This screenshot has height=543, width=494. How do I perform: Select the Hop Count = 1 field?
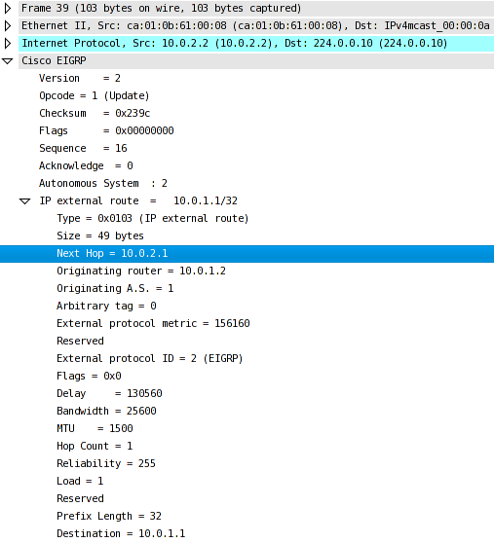95,446
